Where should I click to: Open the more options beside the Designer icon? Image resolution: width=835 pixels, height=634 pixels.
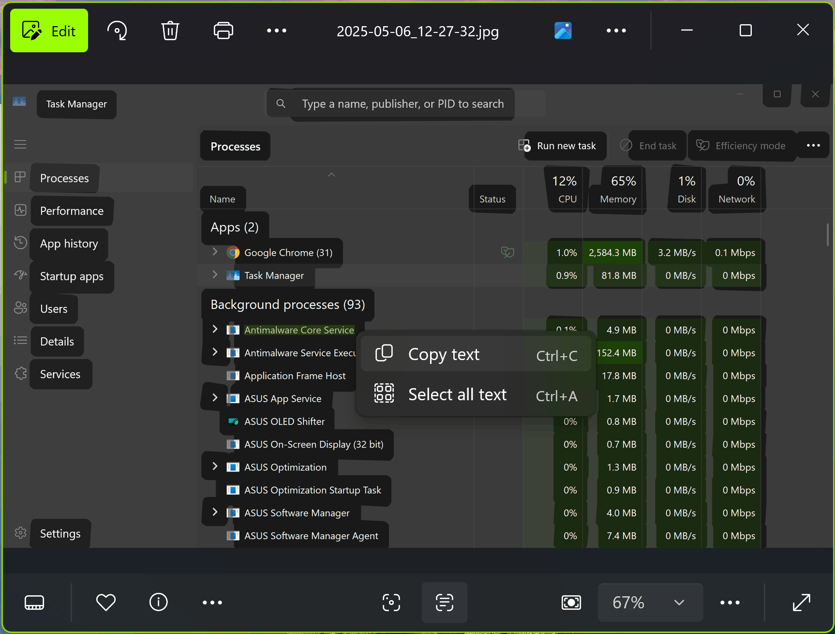tap(616, 31)
